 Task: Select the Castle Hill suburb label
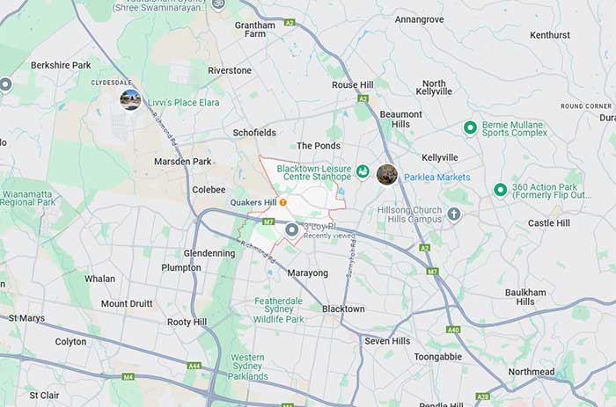548,223
